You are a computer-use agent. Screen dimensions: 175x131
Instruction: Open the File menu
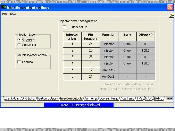[x=5, y=14]
